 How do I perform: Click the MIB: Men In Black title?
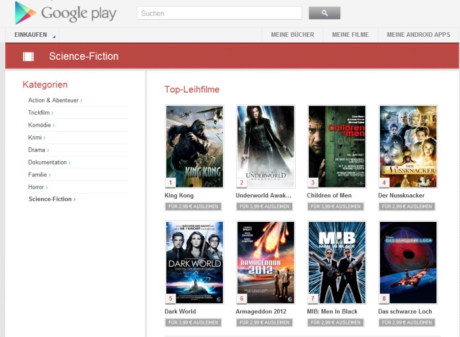point(332,311)
